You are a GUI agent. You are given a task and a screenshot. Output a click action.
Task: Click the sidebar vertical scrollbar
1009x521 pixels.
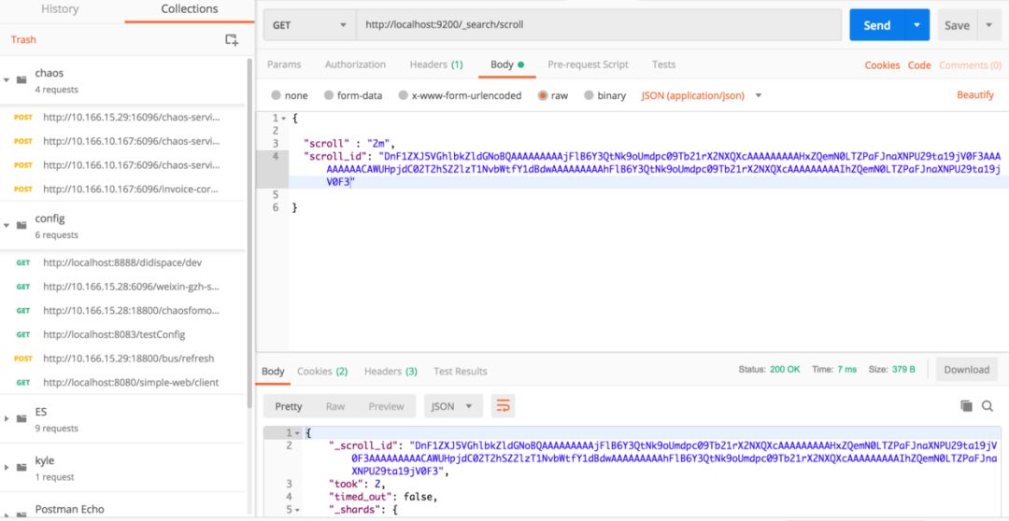249,233
